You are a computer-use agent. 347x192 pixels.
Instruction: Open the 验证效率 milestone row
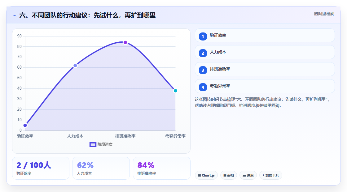tap(265, 35)
